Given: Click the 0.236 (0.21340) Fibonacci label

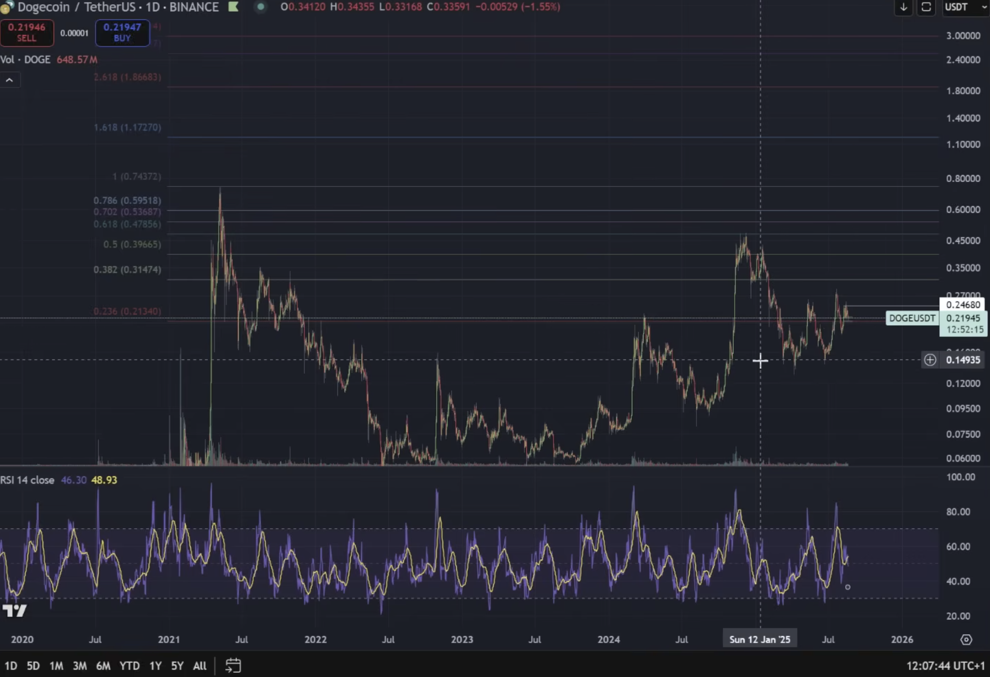Looking at the screenshot, I should [x=127, y=312].
